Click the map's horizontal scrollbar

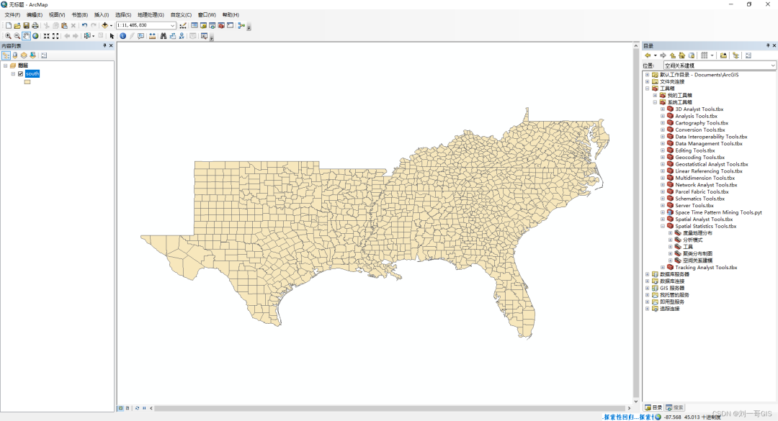click(x=390, y=408)
